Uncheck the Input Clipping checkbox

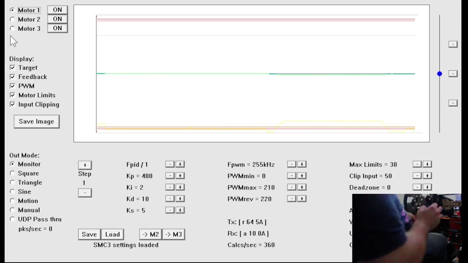[x=12, y=104]
